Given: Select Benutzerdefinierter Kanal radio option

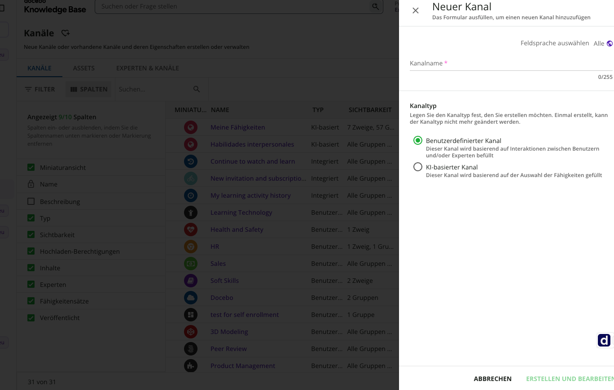Looking at the screenshot, I should coord(418,141).
